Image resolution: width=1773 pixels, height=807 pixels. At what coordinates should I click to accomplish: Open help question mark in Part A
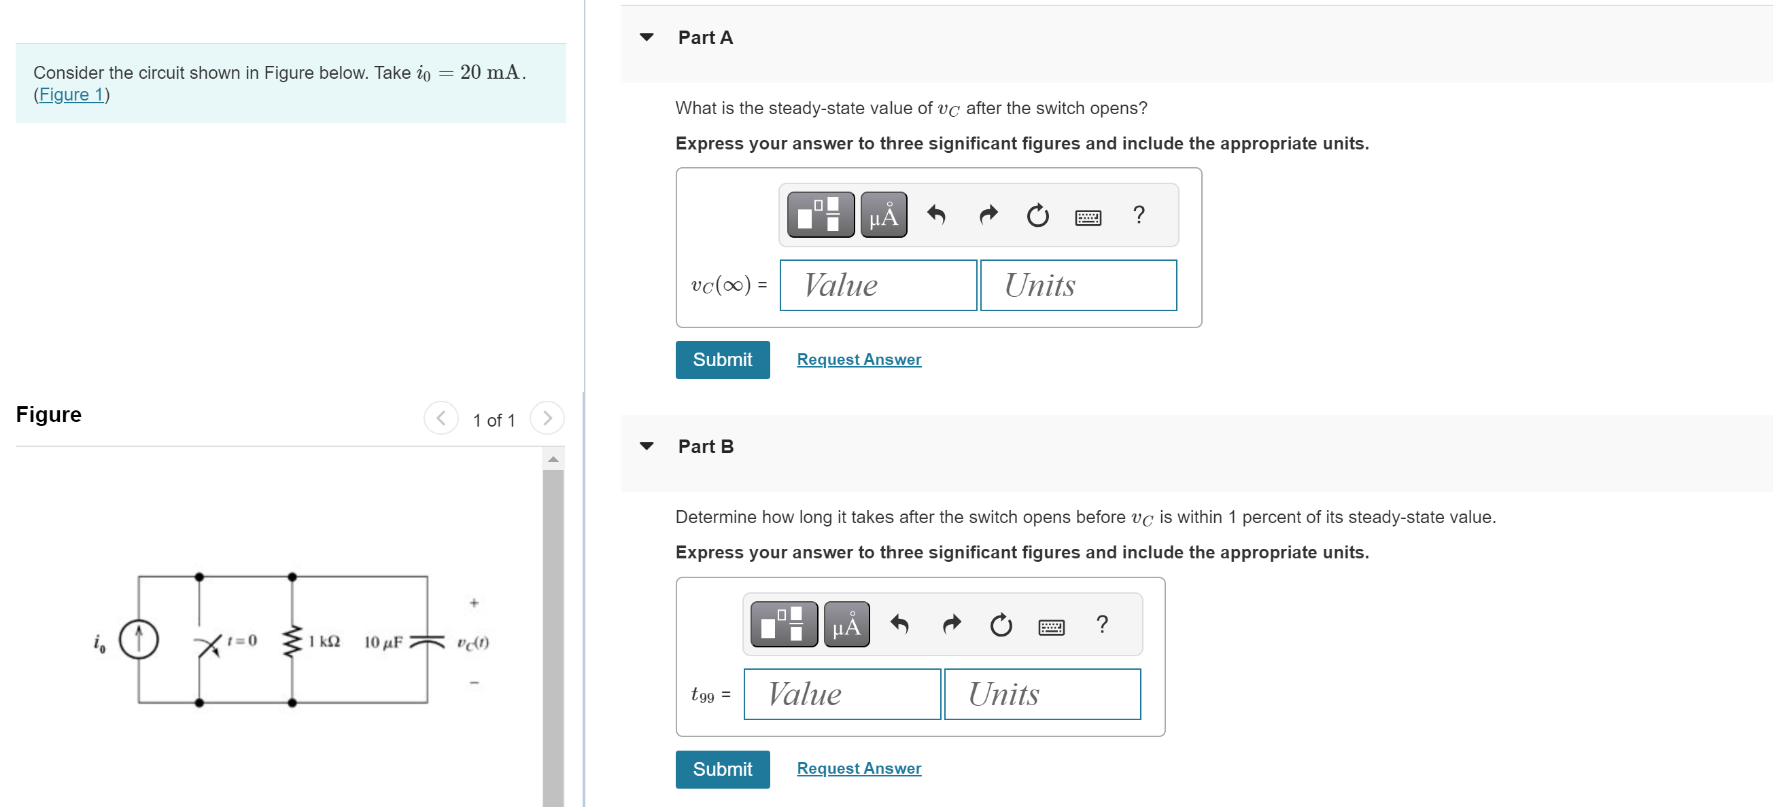pyautogui.click(x=1139, y=215)
